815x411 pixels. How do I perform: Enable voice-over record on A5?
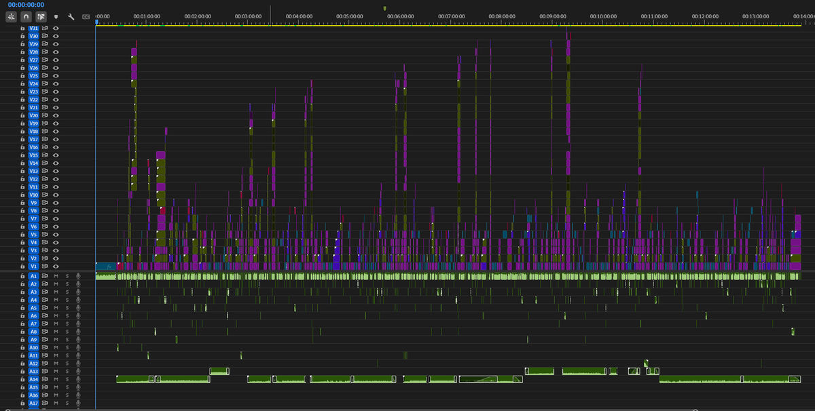[x=78, y=308]
